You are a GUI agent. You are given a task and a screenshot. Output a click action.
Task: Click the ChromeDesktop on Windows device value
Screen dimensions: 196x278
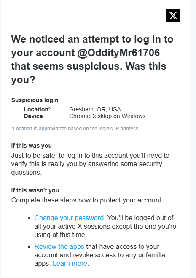click(107, 116)
